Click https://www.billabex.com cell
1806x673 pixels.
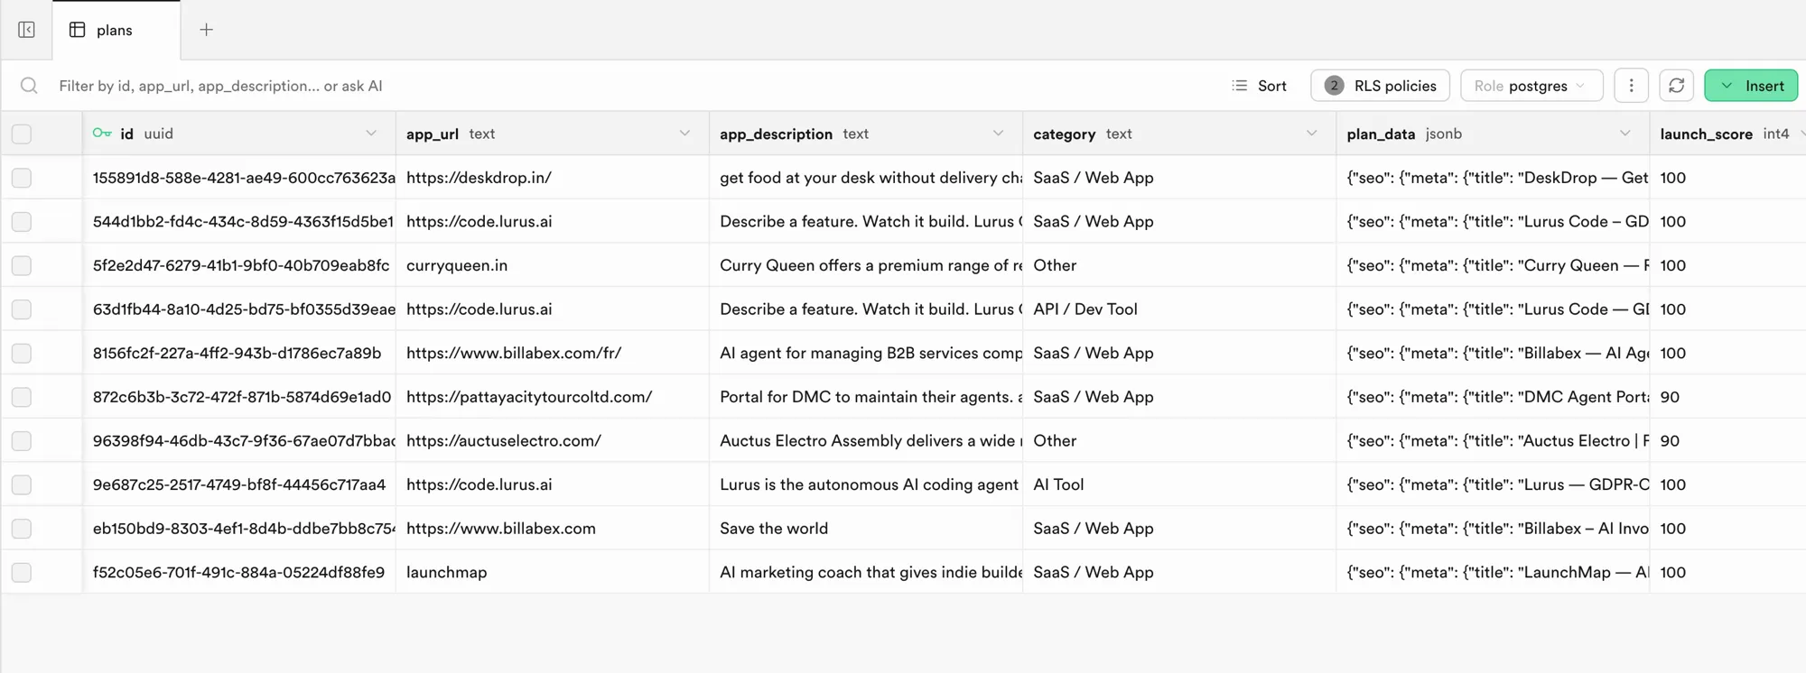pos(553,529)
